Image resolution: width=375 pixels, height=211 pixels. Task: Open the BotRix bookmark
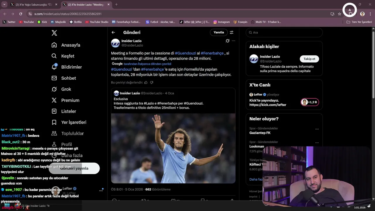[x=76, y=22]
